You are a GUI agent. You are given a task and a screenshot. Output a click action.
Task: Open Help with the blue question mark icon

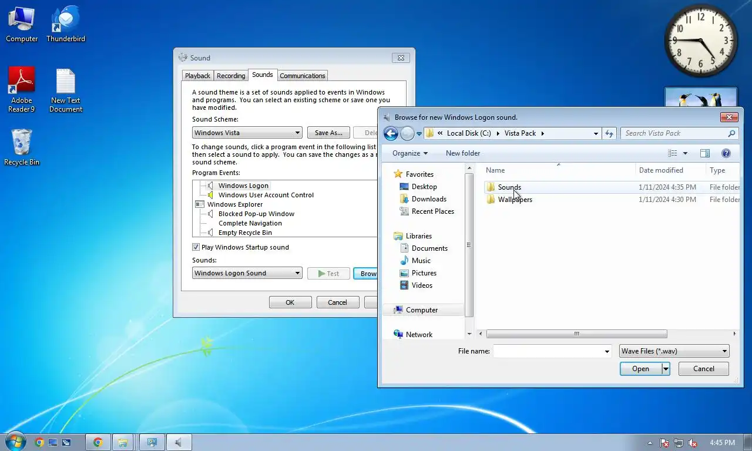click(726, 153)
